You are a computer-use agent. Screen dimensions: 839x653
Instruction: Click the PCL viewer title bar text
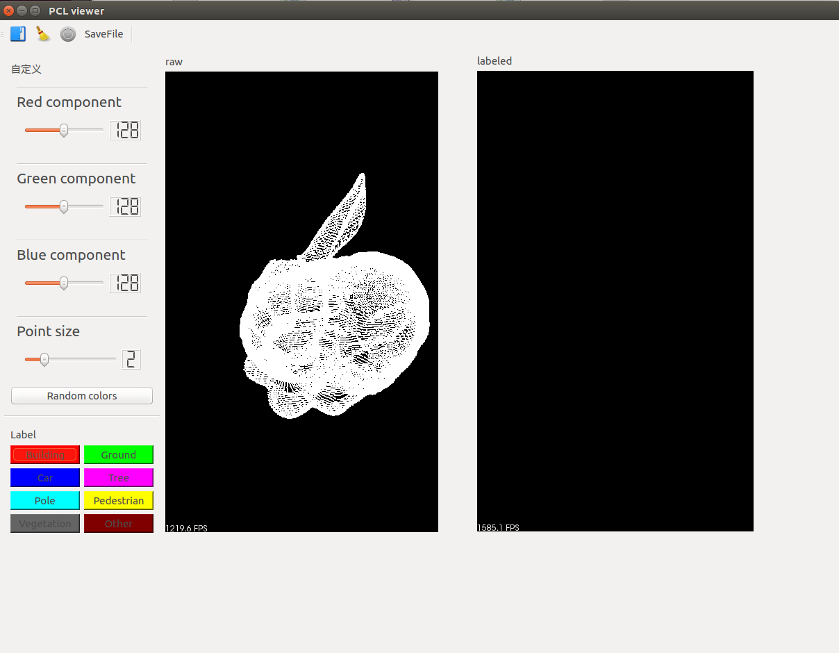click(76, 10)
